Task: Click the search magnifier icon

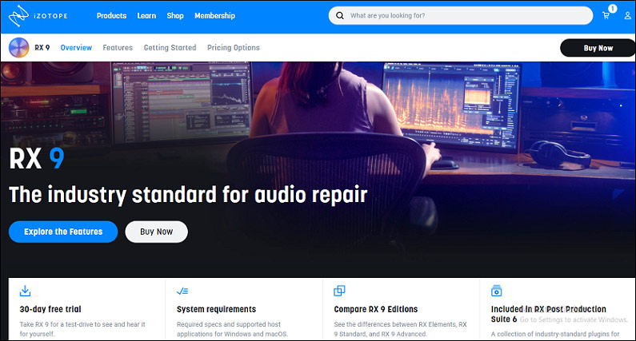Action: (340, 16)
